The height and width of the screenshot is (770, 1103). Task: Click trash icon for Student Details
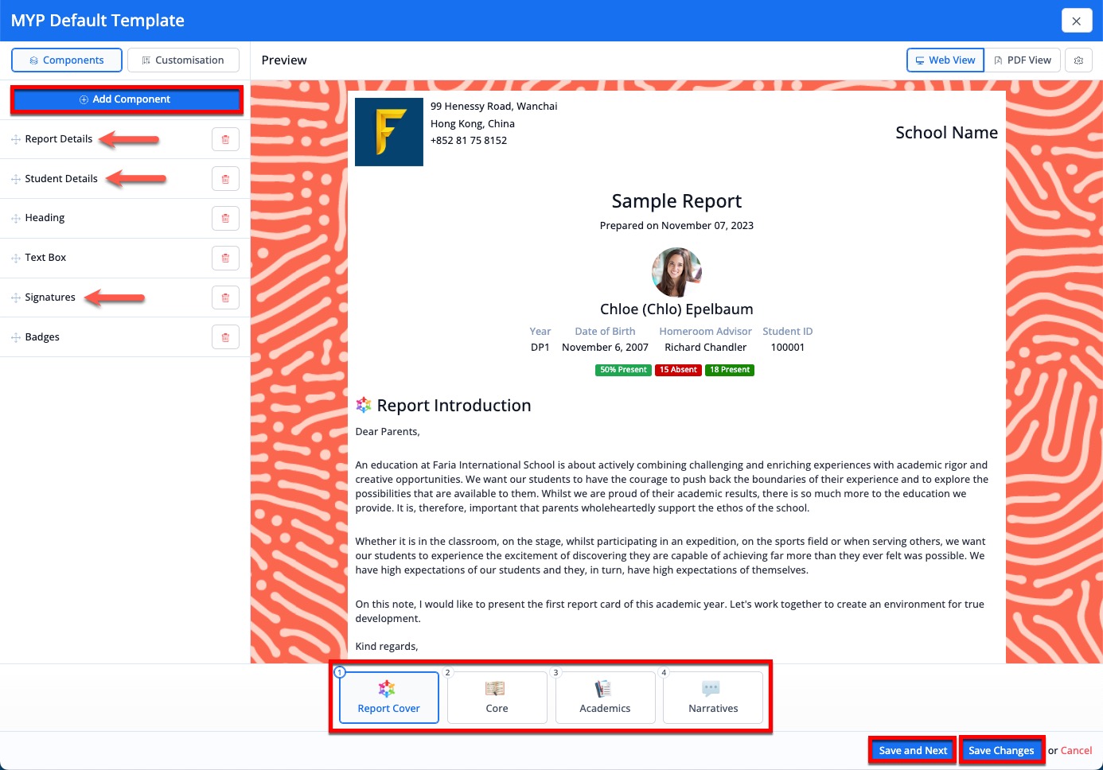[225, 179]
